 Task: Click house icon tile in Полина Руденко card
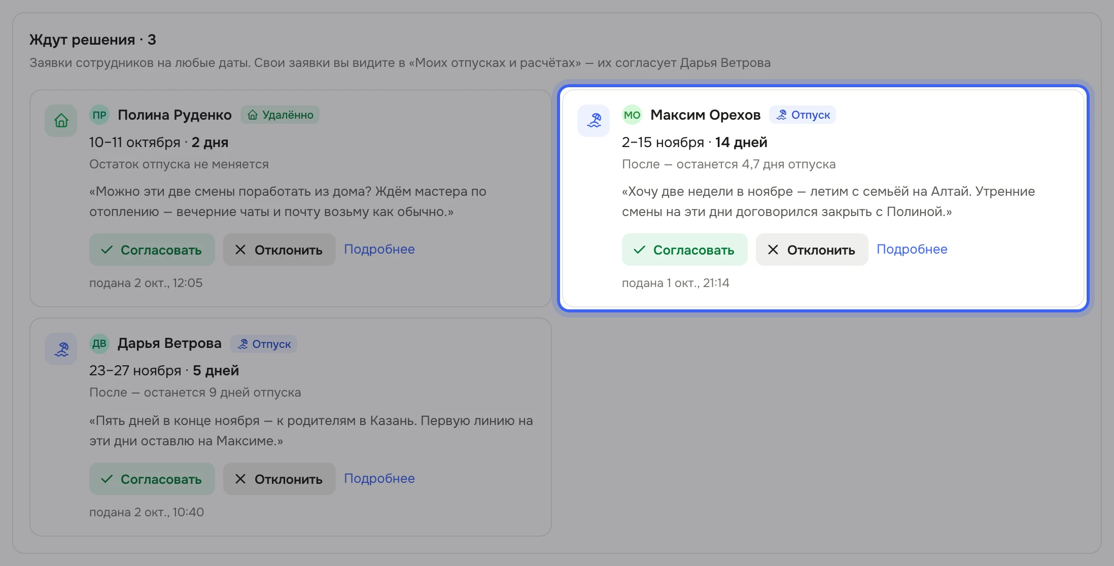[x=61, y=121]
